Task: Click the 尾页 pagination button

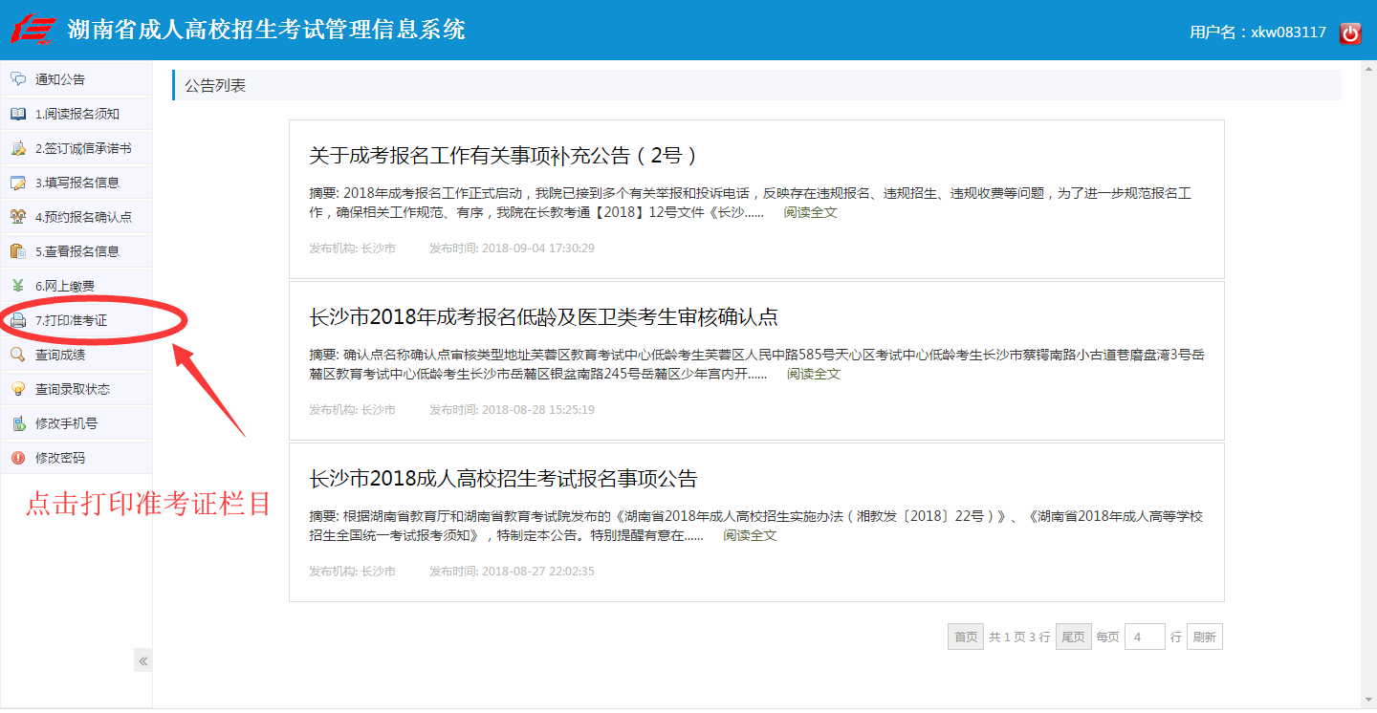Action: (x=1073, y=637)
